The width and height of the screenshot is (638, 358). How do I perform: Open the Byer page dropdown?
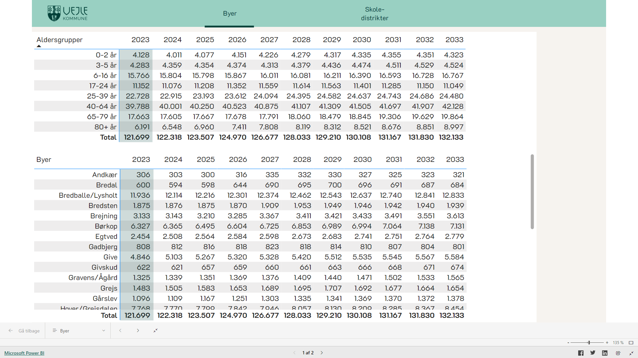pos(79,331)
